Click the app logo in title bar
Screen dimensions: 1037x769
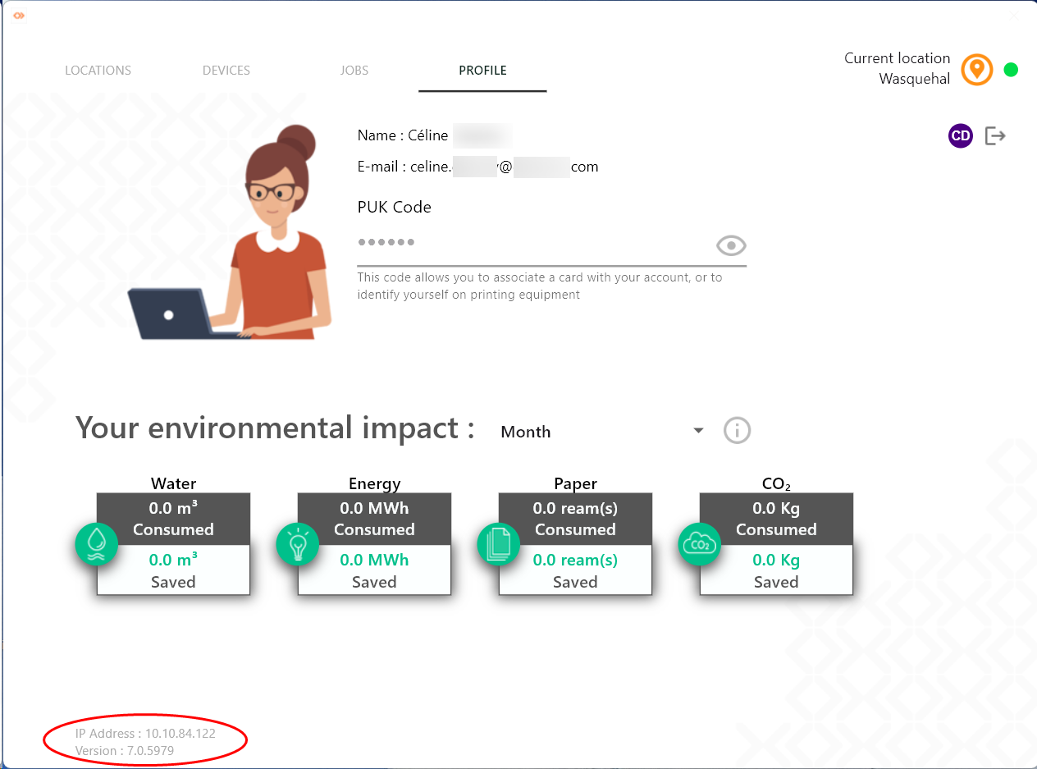(19, 15)
